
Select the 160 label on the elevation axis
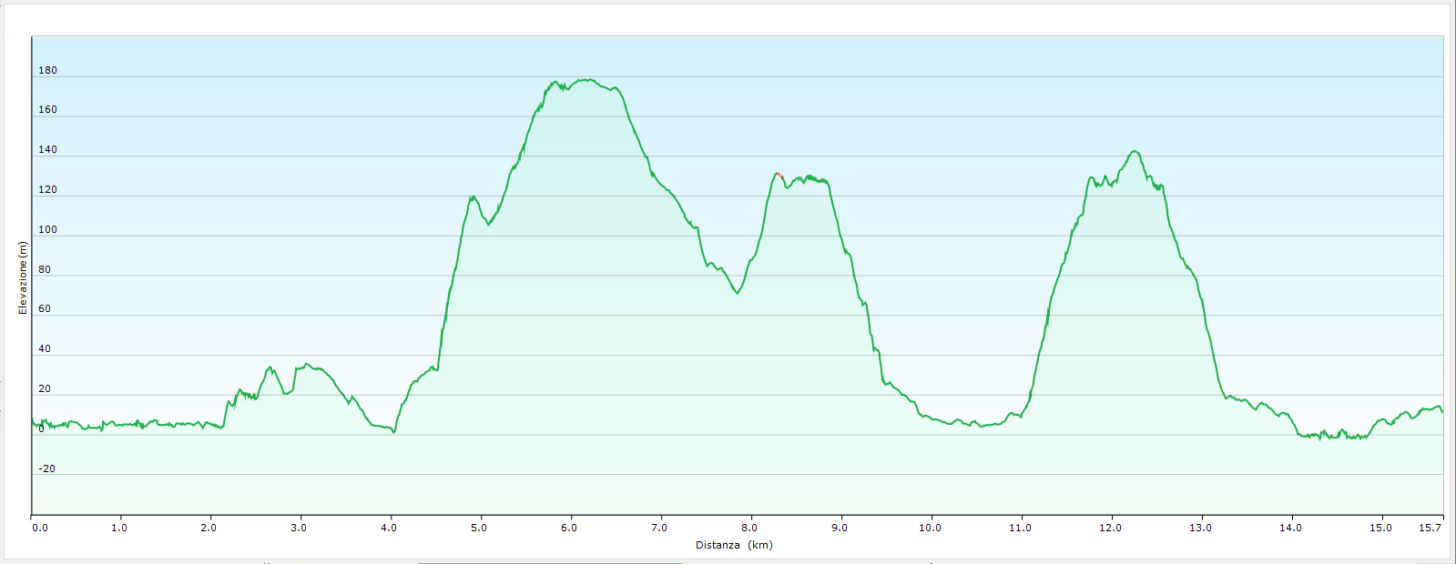47,109
